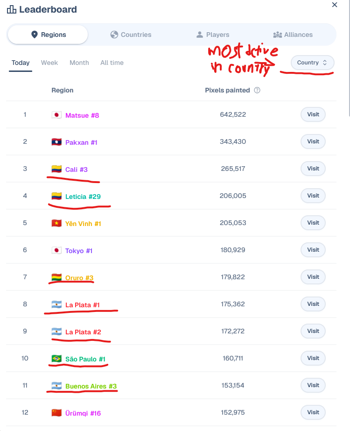Viewport: 350px width, 431px height.
Task: Switch to the Players tab
Action: click(x=212, y=35)
